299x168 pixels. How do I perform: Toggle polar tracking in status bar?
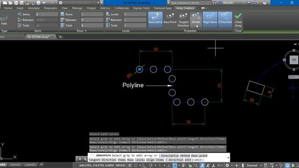point(150,165)
